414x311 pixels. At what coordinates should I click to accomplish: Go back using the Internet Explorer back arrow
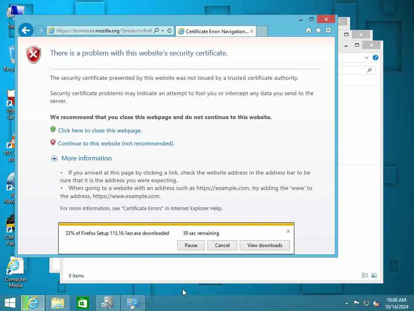click(x=26, y=31)
